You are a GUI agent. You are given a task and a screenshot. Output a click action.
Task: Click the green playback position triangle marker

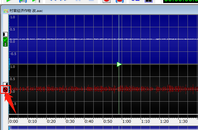119,64
